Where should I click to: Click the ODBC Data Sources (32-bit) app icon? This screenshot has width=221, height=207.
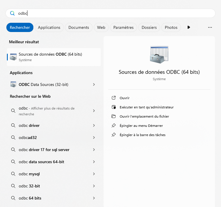(13, 84)
